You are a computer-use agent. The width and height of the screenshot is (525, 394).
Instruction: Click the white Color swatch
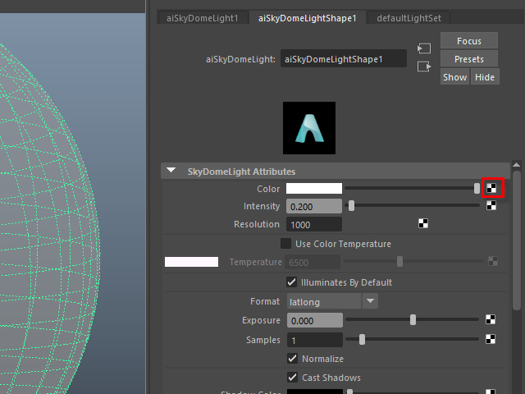[x=313, y=188]
